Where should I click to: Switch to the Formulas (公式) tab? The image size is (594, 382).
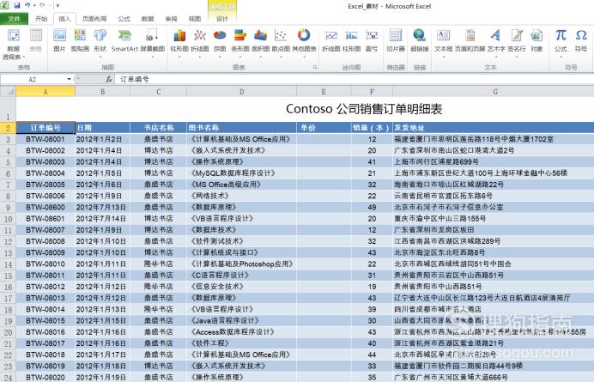(124, 19)
